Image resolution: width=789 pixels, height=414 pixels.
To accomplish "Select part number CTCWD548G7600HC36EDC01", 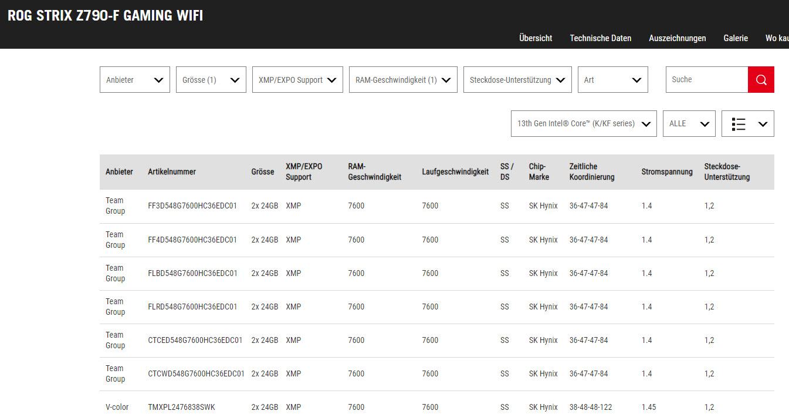I will [x=197, y=374].
